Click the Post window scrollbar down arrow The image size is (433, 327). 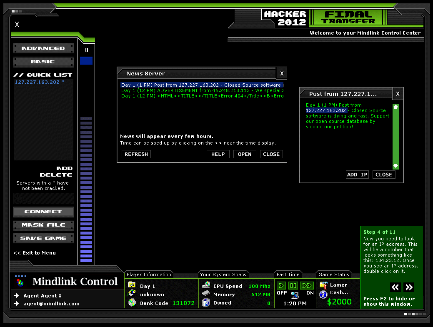pyautogui.click(x=396, y=166)
